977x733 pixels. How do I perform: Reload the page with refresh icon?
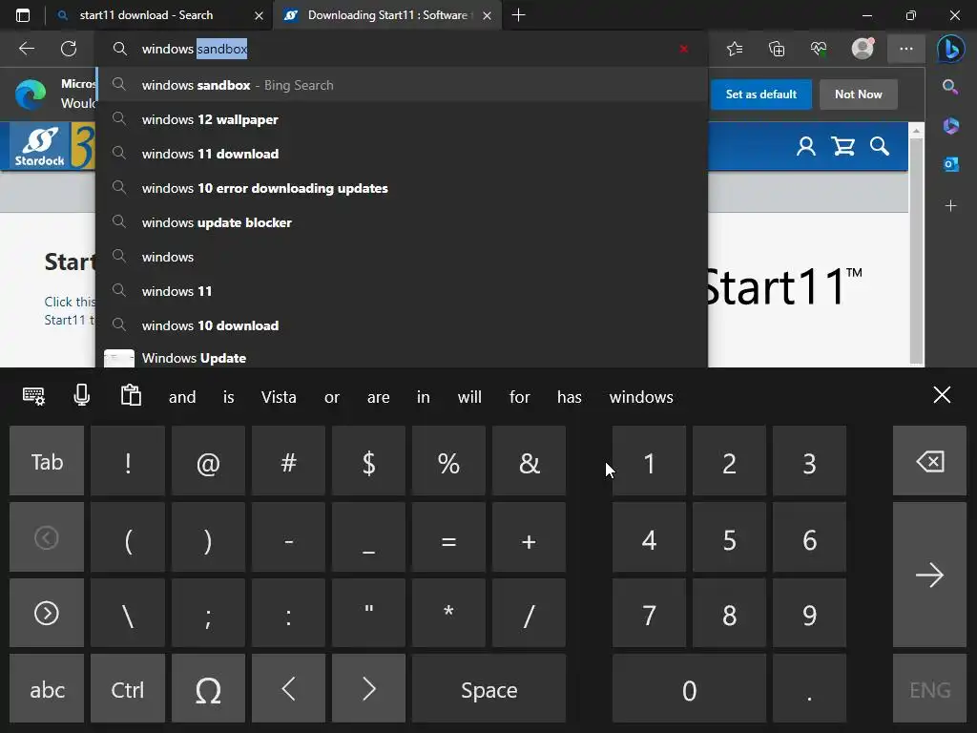pos(69,49)
